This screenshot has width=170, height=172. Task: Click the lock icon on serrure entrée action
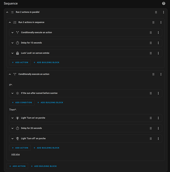pyautogui.click(x=17, y=53)
